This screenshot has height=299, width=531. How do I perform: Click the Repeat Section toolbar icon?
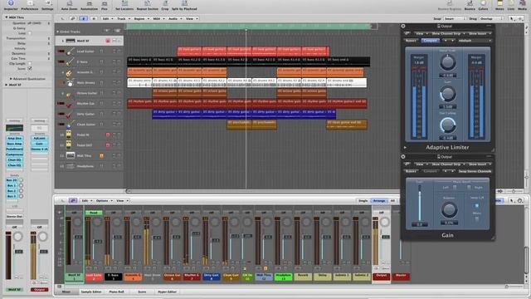[148, 5]
